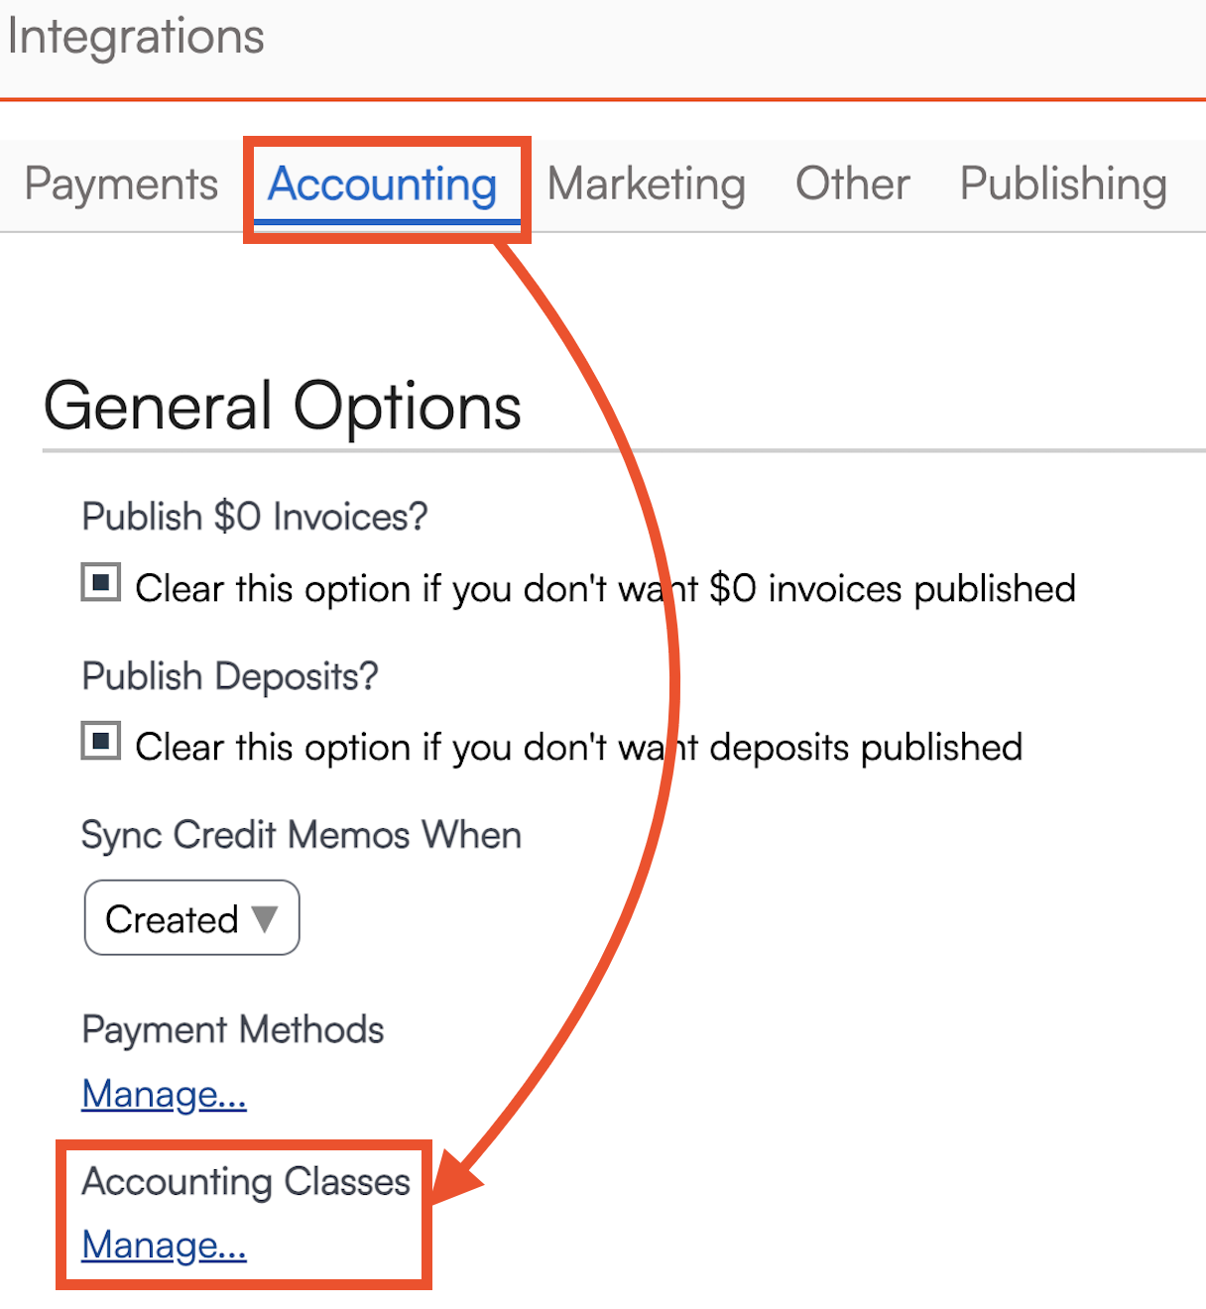Toggle the Publish Deposits checkbox
This screenshot has width=1206, height=1309.
pos(101,742)
